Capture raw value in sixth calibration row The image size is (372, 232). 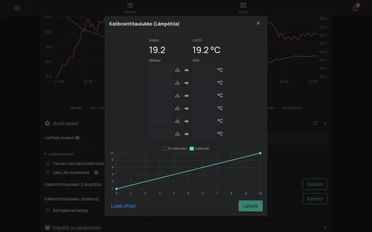(178, 134)
